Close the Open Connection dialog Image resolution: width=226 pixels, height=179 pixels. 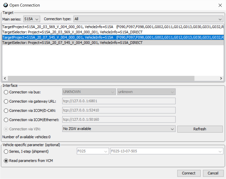click(x=220, y=5)
